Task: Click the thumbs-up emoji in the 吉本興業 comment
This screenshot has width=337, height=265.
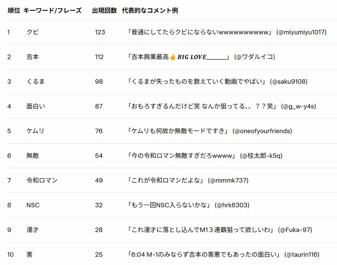Action: click(173, 57)
